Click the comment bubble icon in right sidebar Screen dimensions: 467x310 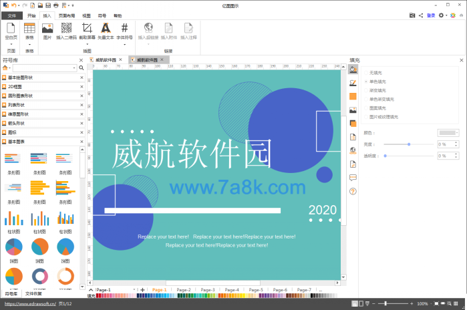353,178
